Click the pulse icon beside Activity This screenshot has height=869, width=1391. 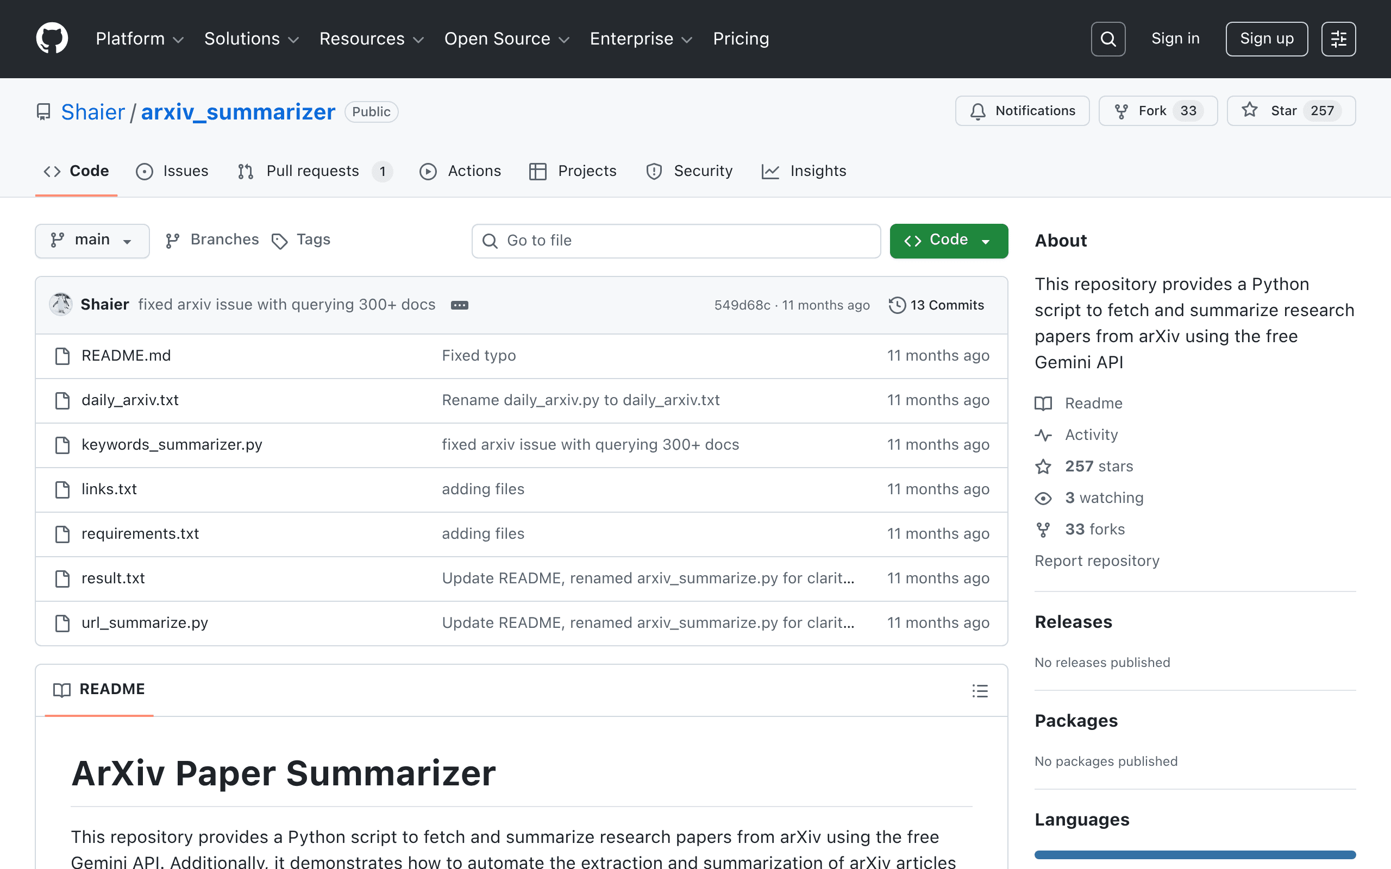[1043, 435]
